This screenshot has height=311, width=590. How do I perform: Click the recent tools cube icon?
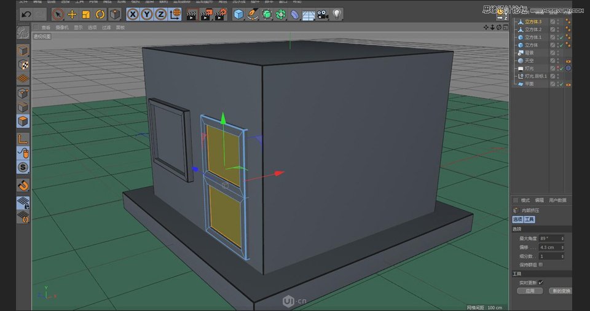tap(114, 15)
